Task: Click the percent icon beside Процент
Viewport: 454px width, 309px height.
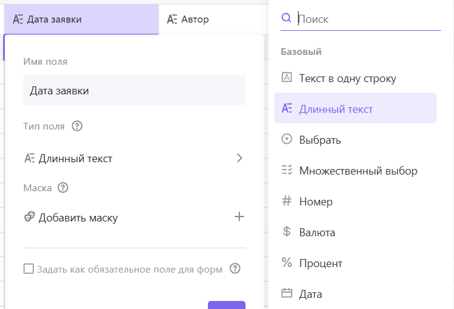Action: click(287, 262)
